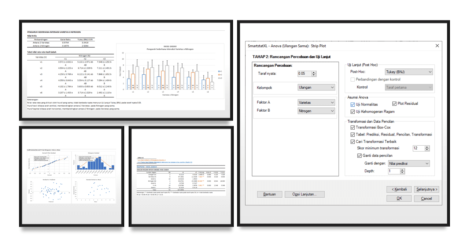The width and height of the screenshot is (469, 246).
Task: Increase the Depth value using its spinner
Action: tap(402, 170)
